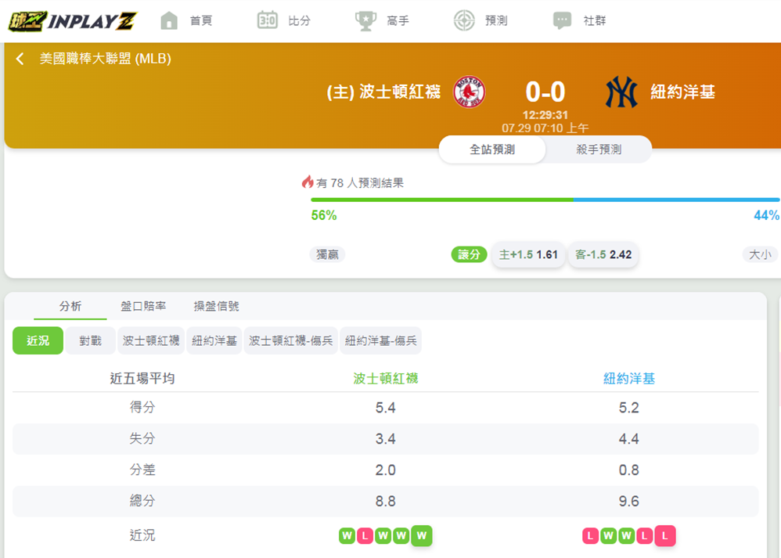Open the 首頁 nav item
The image size is (781, 558).
point(201,21)
